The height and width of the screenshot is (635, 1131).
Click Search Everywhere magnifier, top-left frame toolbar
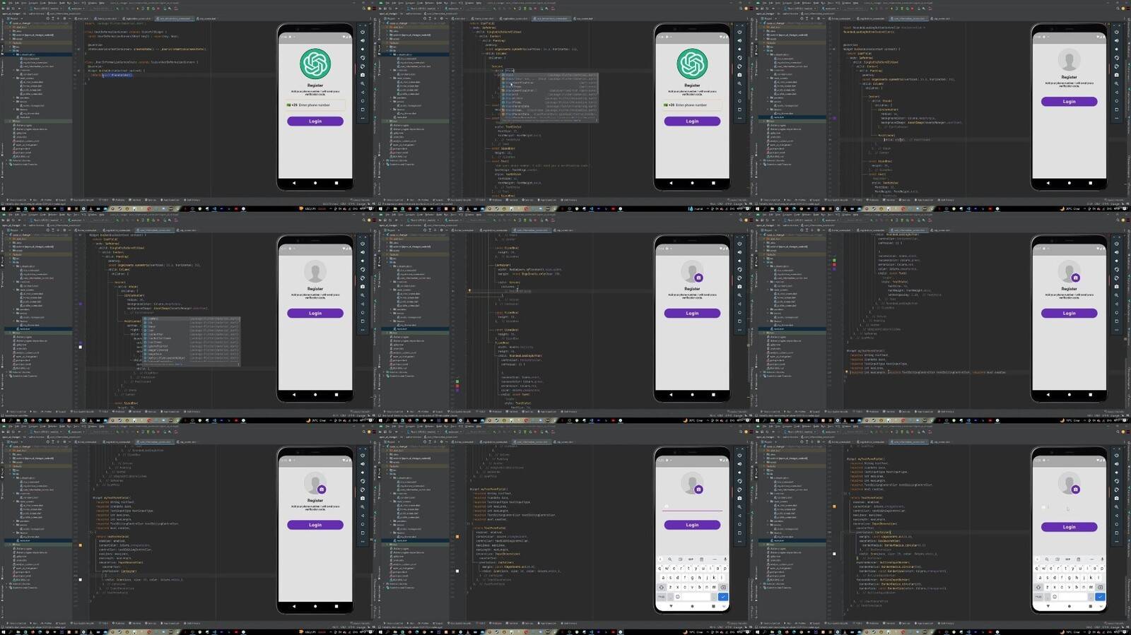coord(365,8)
